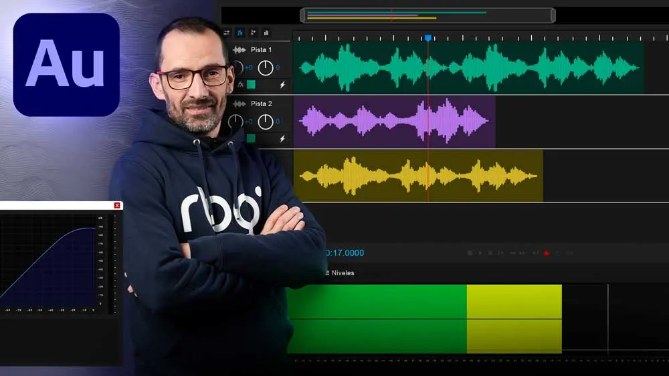The image size is (669, 376).
Task: Click the Pista 1 pan knob
Action: click(266, 67)
